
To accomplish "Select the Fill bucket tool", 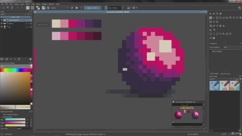I will tap(223, 26).
